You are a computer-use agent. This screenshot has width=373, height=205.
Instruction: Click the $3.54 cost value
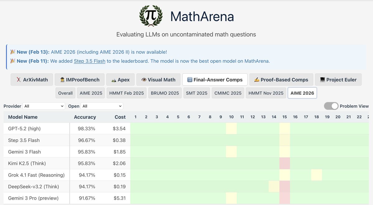click(x=119, y=129)
